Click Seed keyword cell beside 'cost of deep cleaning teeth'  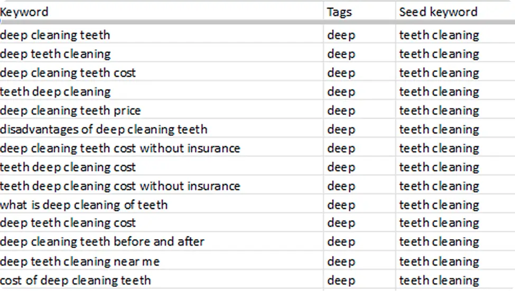[455, 279]
